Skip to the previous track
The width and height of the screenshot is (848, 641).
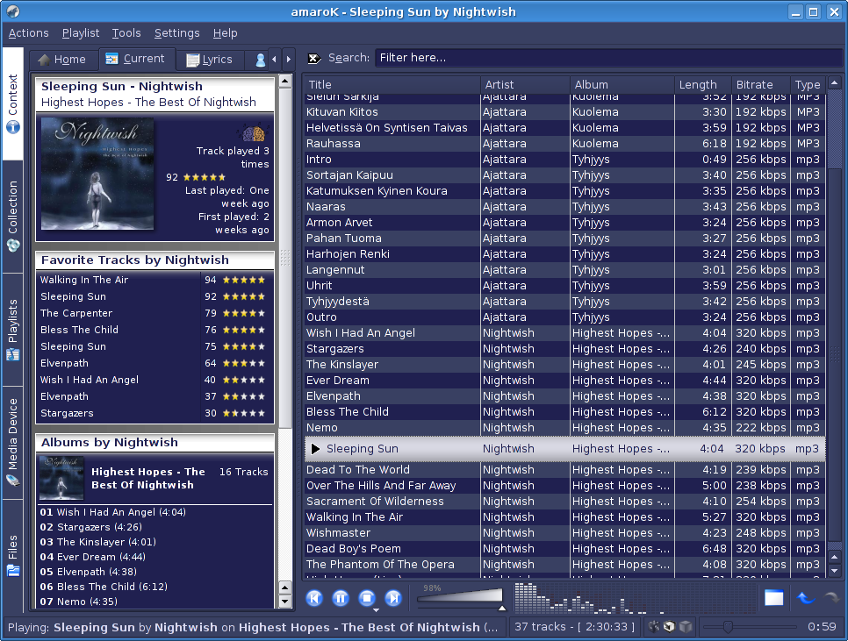pyautogui.click(x=314, y=598)
